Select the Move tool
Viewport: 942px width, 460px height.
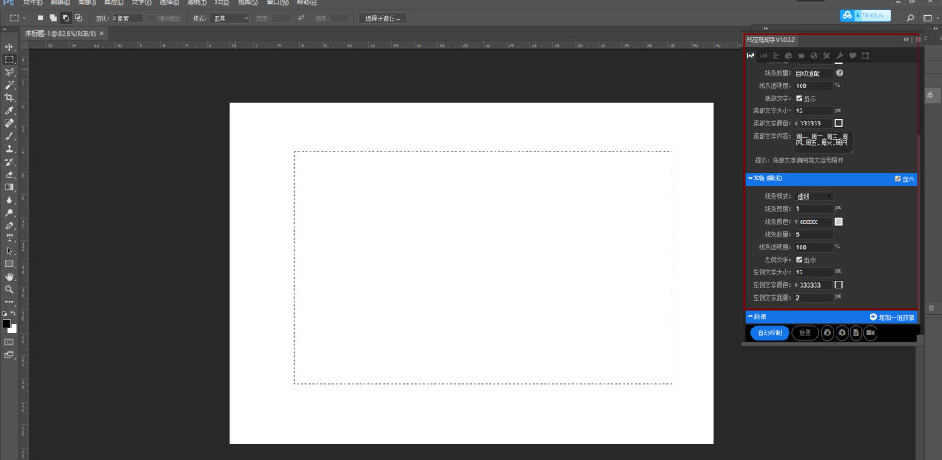click(10, 47)
